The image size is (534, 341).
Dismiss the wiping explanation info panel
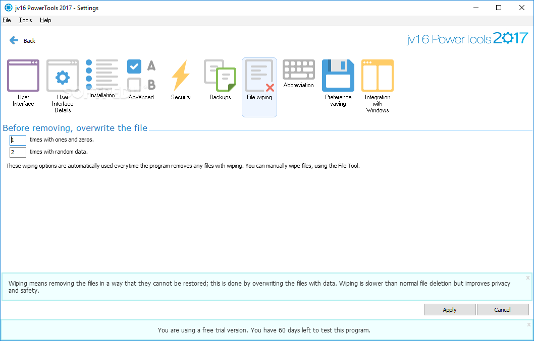click(x=528, y=278)
